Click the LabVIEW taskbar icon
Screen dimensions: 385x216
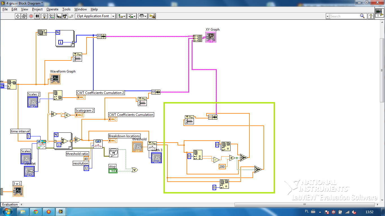tap(60, 211)
